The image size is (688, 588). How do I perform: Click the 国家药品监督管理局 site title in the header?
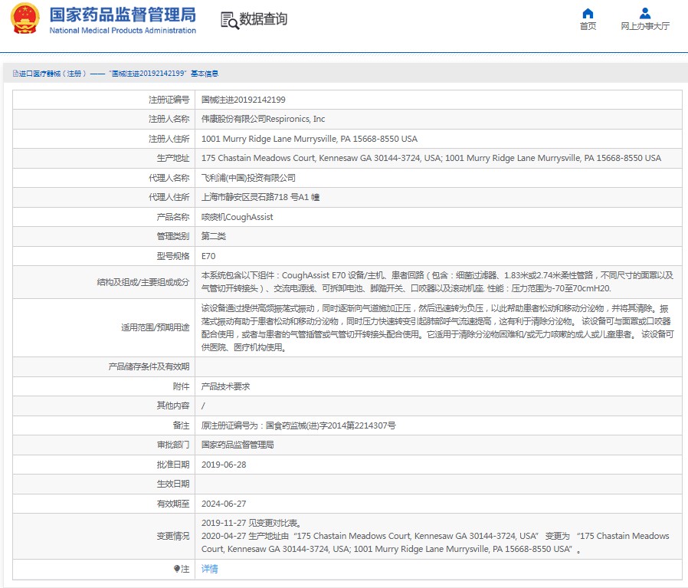point(123,15)
